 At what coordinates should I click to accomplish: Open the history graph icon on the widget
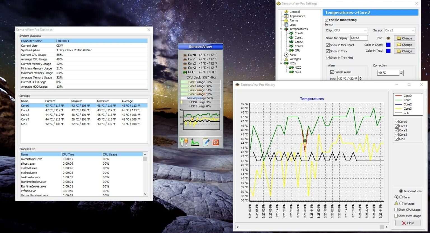[195, 142]
